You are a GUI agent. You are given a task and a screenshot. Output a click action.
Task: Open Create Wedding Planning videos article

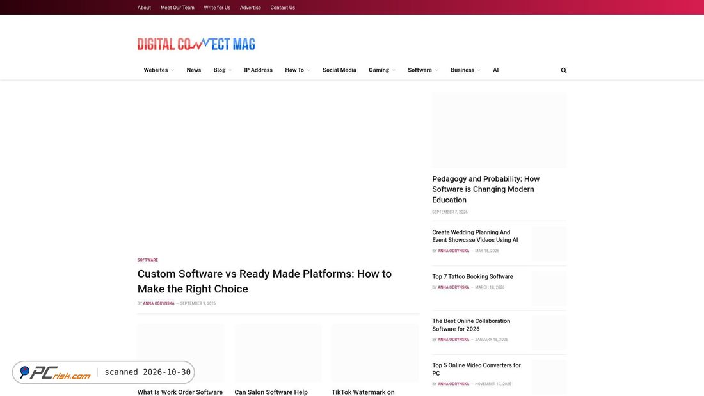475,236
